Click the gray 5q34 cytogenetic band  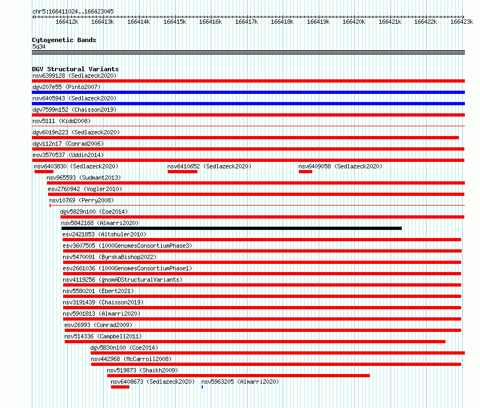pos(248,52)
